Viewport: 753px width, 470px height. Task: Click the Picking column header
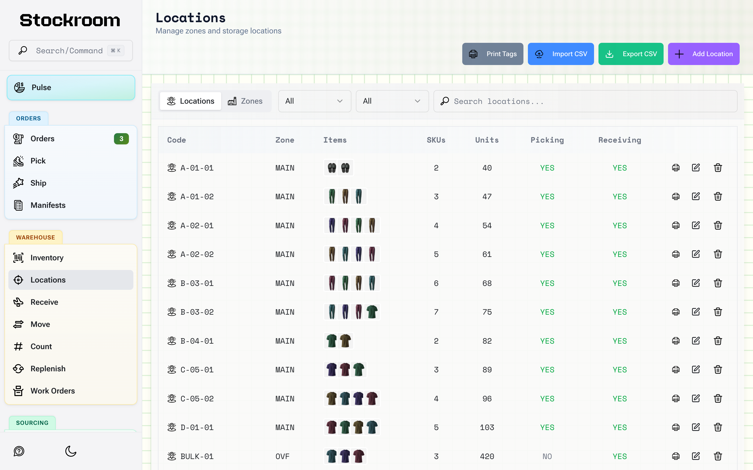547,140
